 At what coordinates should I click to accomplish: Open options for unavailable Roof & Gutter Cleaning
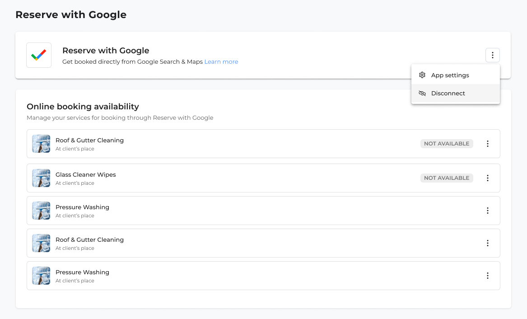point(488,144)
